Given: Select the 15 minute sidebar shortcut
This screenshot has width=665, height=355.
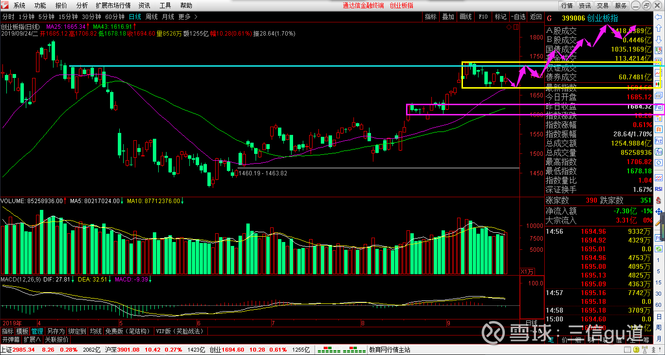Looking at the screenshot, I should point(659,281).
